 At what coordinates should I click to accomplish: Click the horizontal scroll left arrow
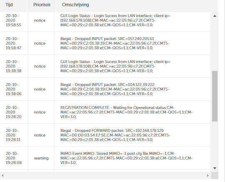(2, 175)
